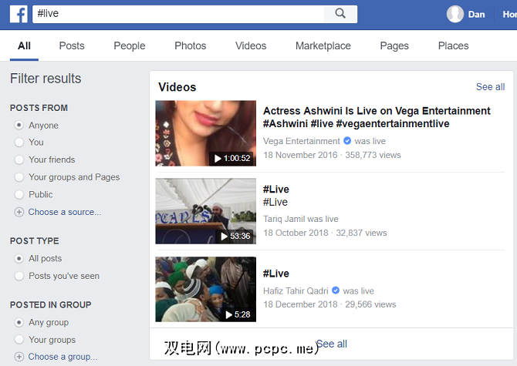Click Hafiz Tahir Qadri verified badge

pos(336,290)
